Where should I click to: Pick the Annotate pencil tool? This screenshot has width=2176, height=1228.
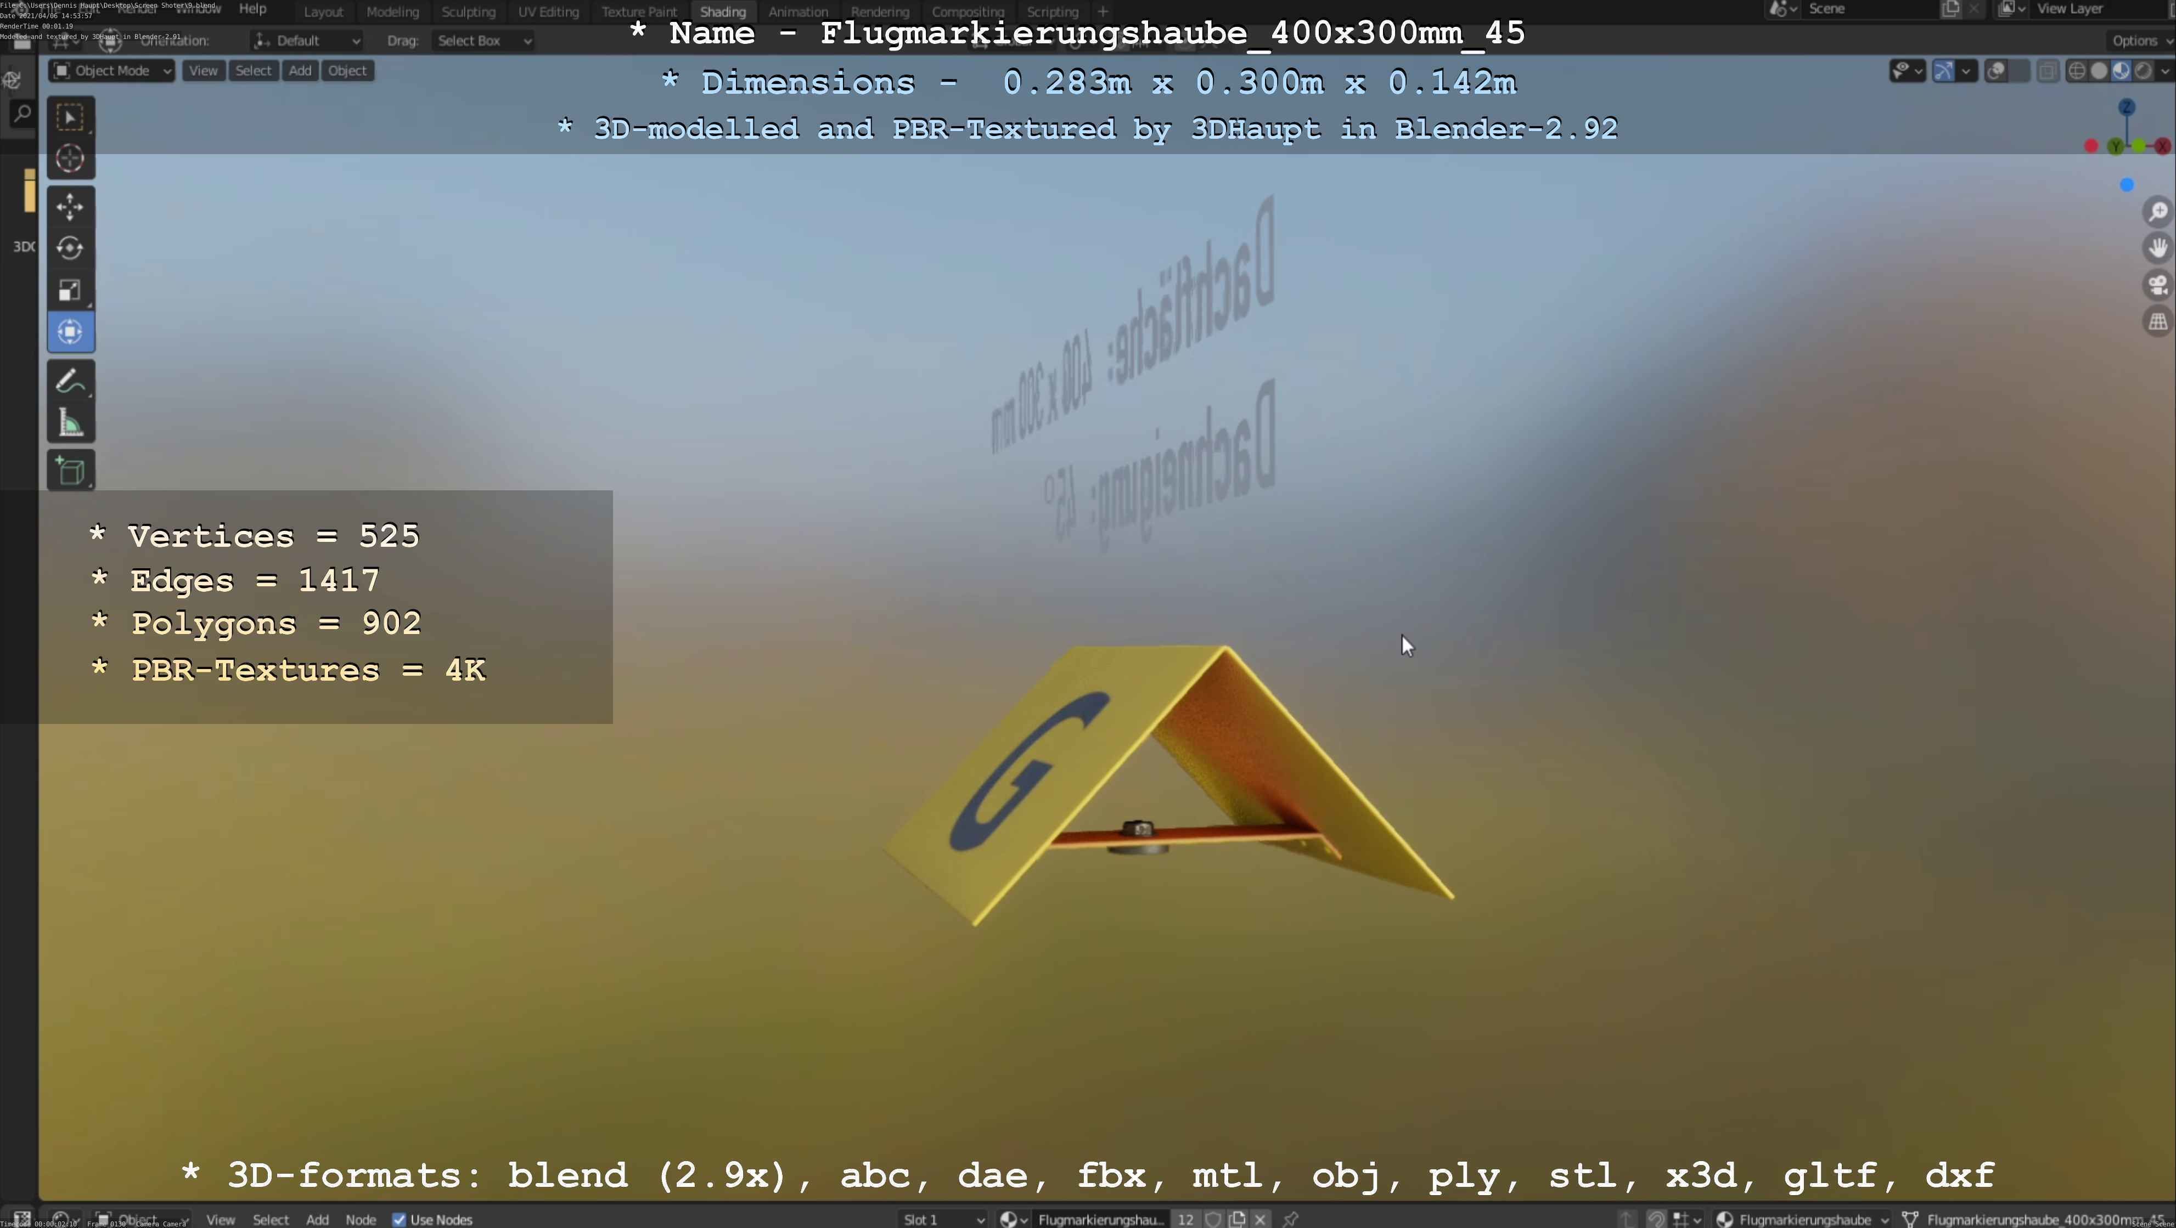click(x=70, y=381)
